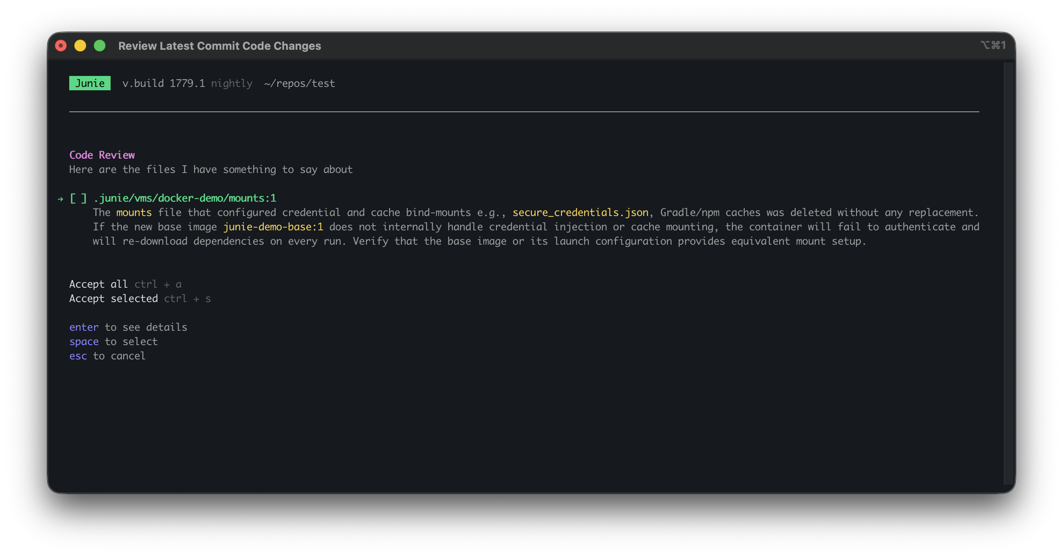Click the green Junie badge

90,83
